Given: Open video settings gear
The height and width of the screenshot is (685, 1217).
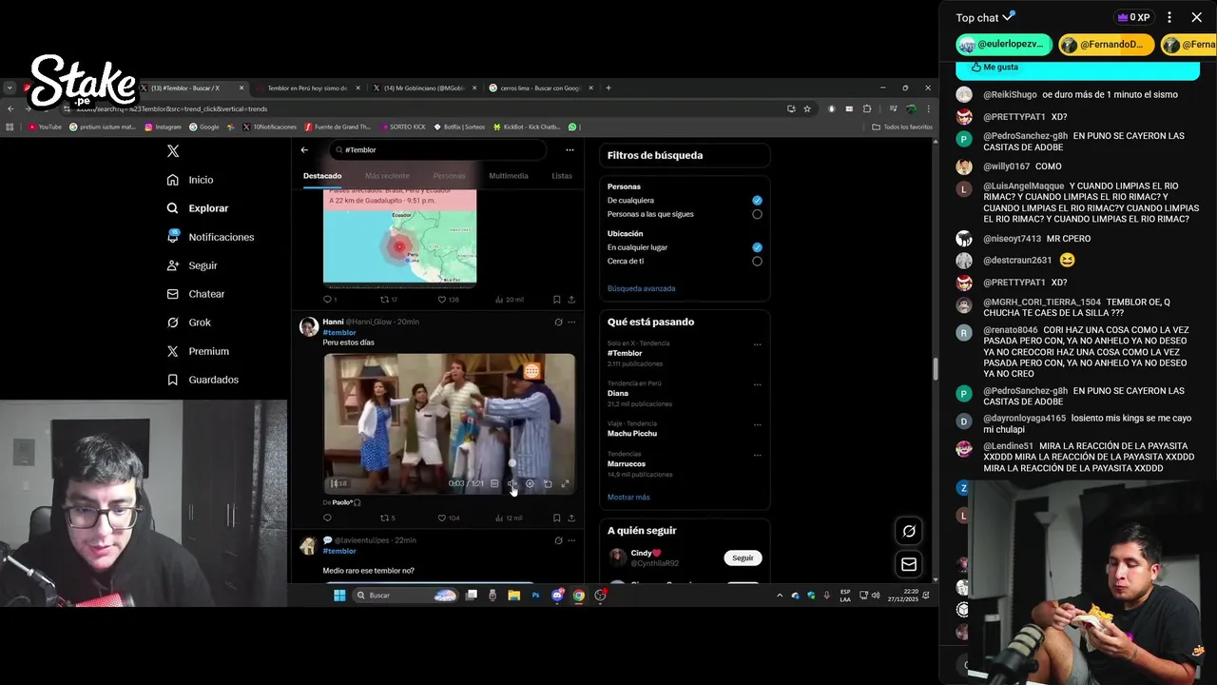Looking at the screenshot, I should point(530,483).
